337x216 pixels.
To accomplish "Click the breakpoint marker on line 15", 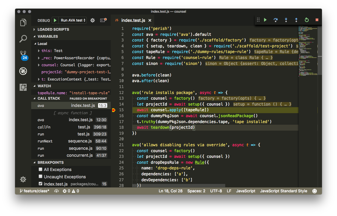I will [113, 110].
